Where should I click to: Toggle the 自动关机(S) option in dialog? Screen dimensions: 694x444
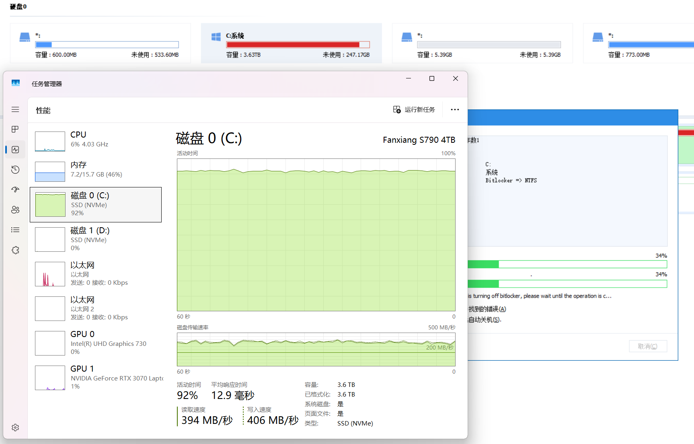pos(485,320)
